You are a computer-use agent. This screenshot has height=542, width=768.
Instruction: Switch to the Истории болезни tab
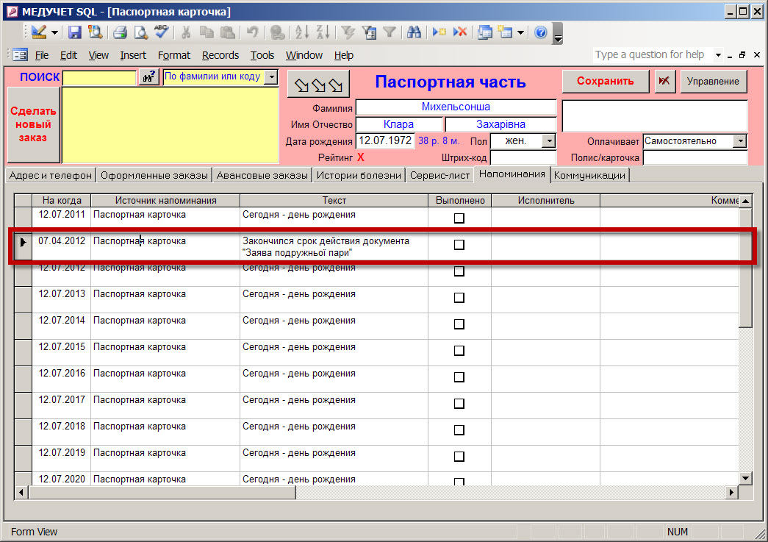(x=359, y=175)
